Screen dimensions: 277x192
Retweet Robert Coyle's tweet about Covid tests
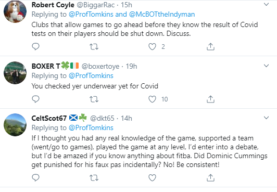(94, 47)
